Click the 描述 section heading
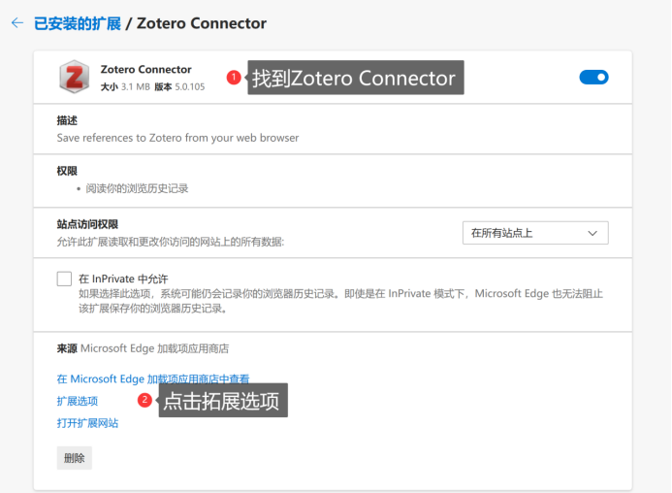The width and height of the screenshot is (672, 493). coord(67,120)
